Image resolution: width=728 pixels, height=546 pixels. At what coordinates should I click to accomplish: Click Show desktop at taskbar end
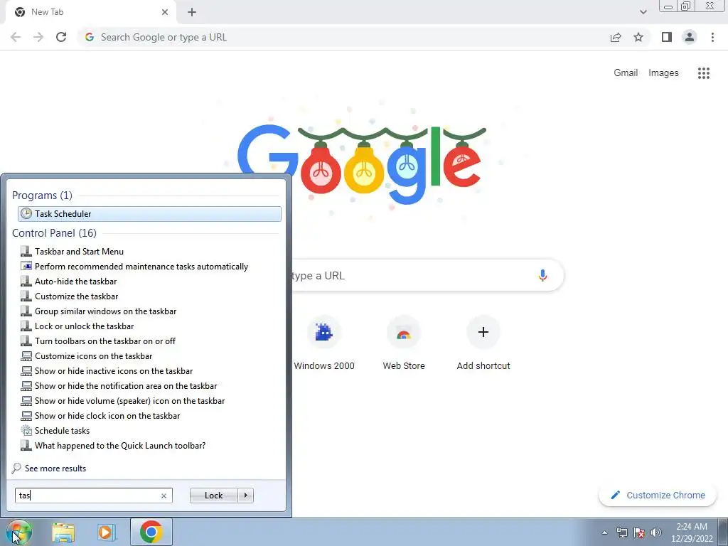click(x=722, y=532)
